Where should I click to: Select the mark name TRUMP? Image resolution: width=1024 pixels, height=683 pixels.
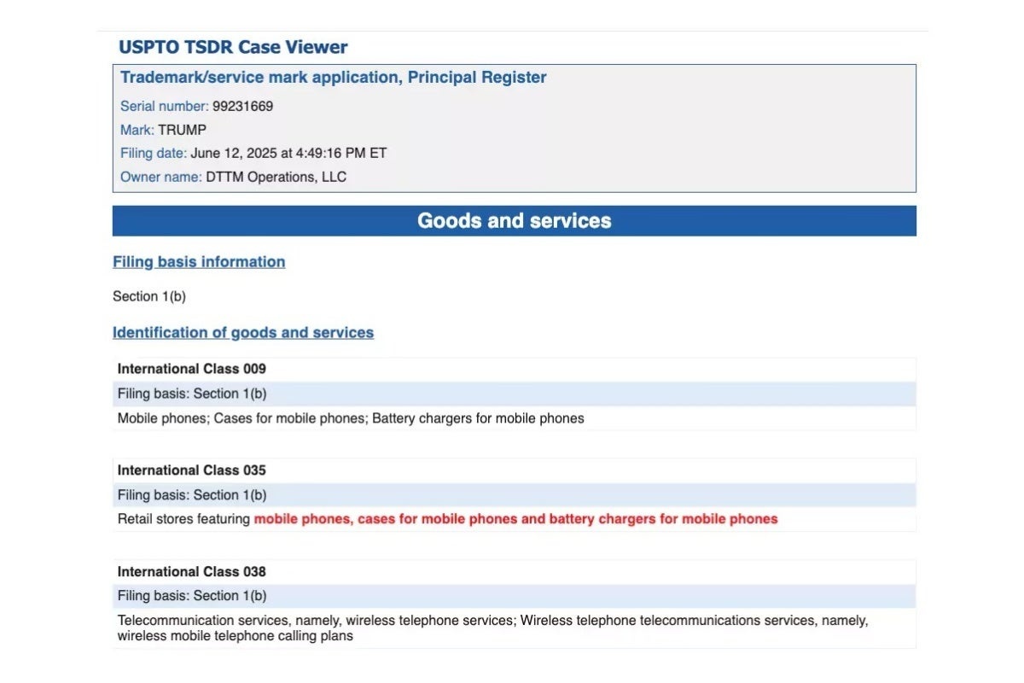(x=182, y=130)
